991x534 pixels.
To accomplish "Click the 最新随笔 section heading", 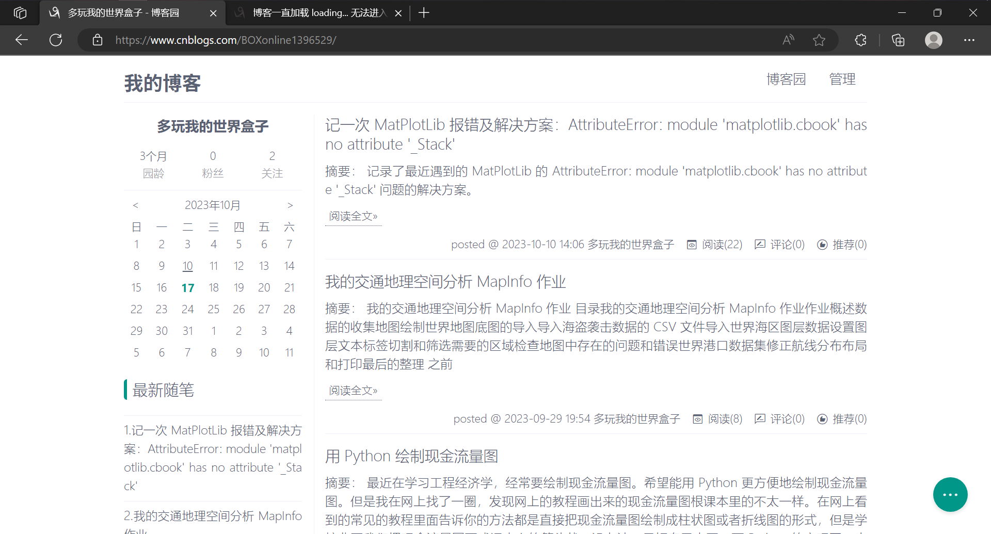I will click(x=163, y=390).
